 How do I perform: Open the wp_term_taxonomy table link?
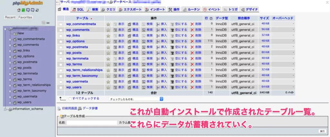(x=82, y=76)
